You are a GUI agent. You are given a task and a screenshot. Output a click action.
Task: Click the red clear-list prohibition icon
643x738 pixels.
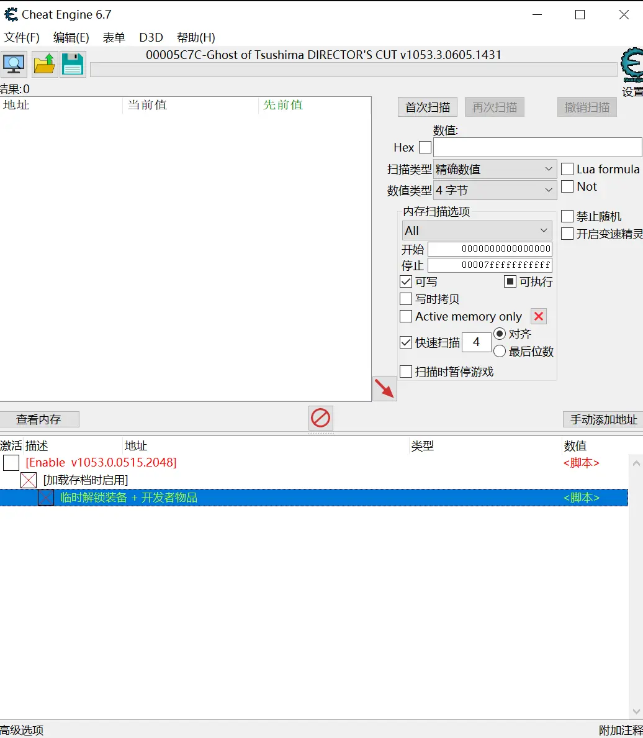[x=321, y=418]
